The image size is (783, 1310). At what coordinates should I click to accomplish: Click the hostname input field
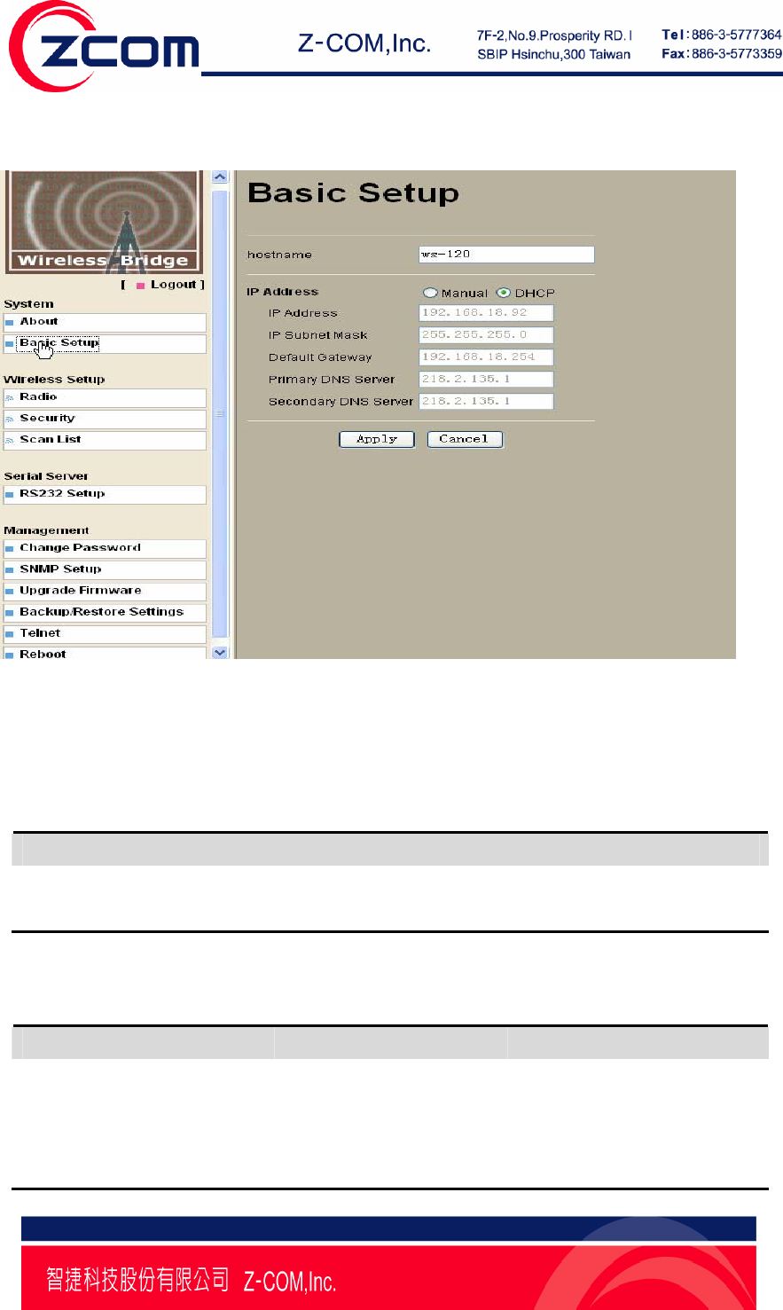click(506, 255)
